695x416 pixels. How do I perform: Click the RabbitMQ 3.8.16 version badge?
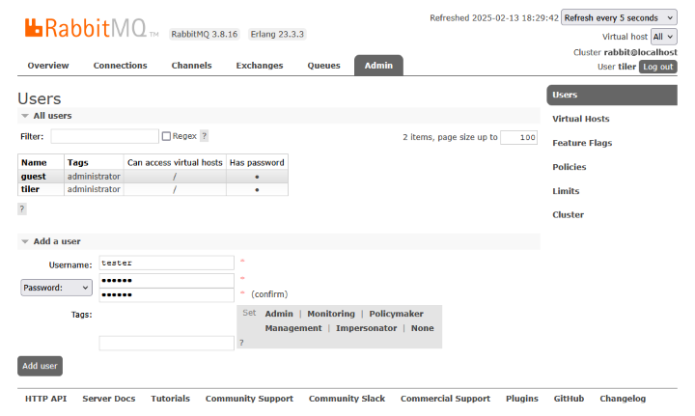[205, 34]
